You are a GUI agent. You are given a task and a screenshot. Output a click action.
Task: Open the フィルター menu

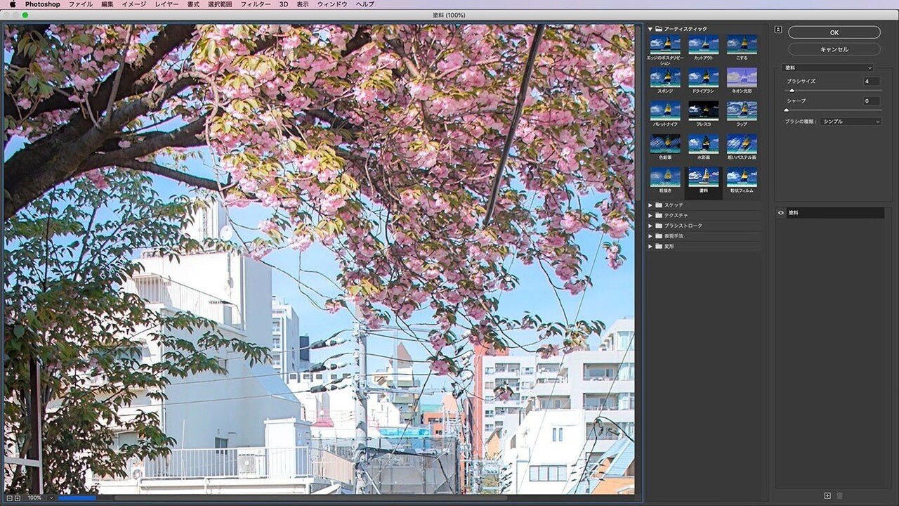[x=256, y=4]
